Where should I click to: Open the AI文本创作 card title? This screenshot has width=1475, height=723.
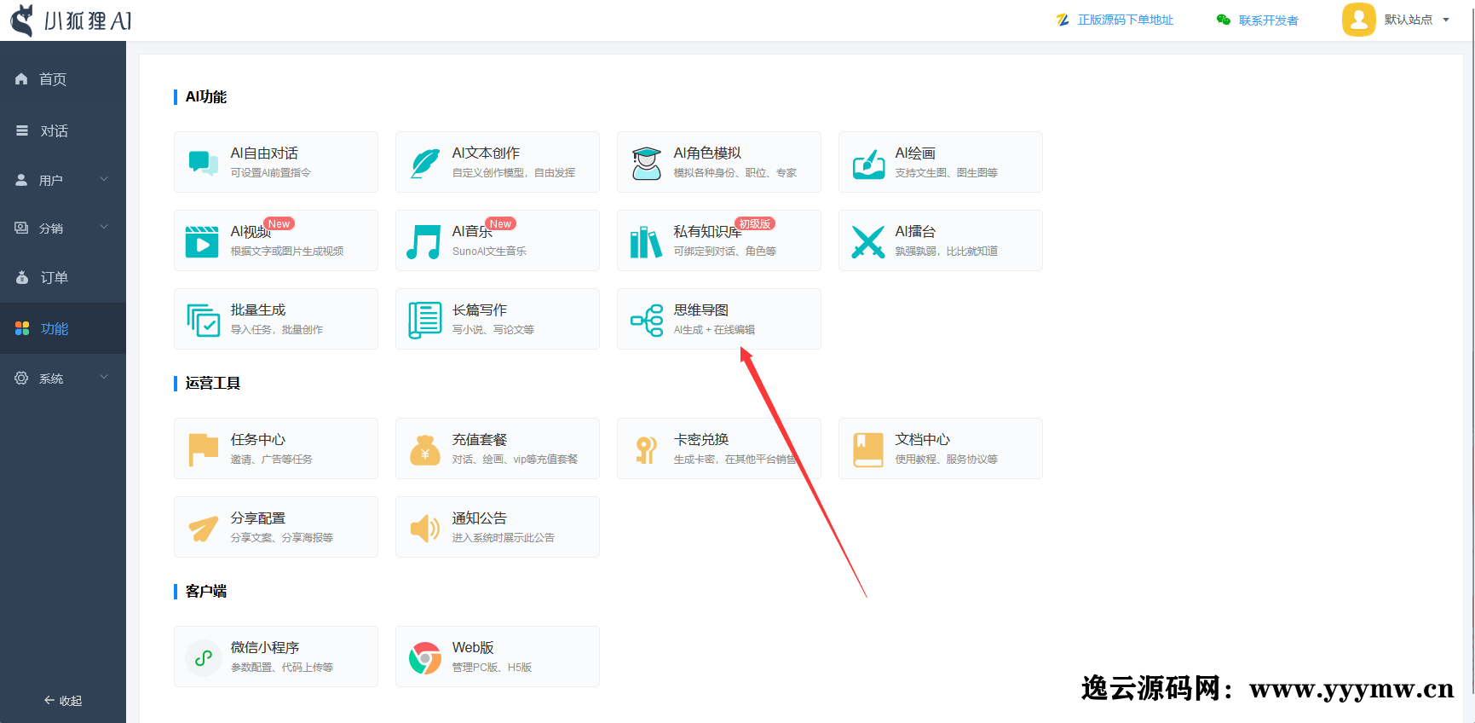coord(486,153)
